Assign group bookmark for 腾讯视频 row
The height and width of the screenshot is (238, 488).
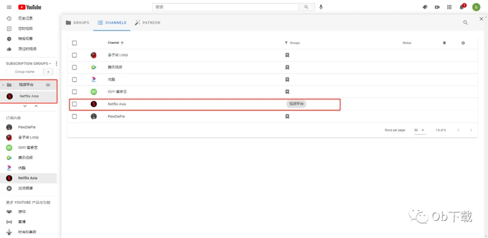click(287, 67)
